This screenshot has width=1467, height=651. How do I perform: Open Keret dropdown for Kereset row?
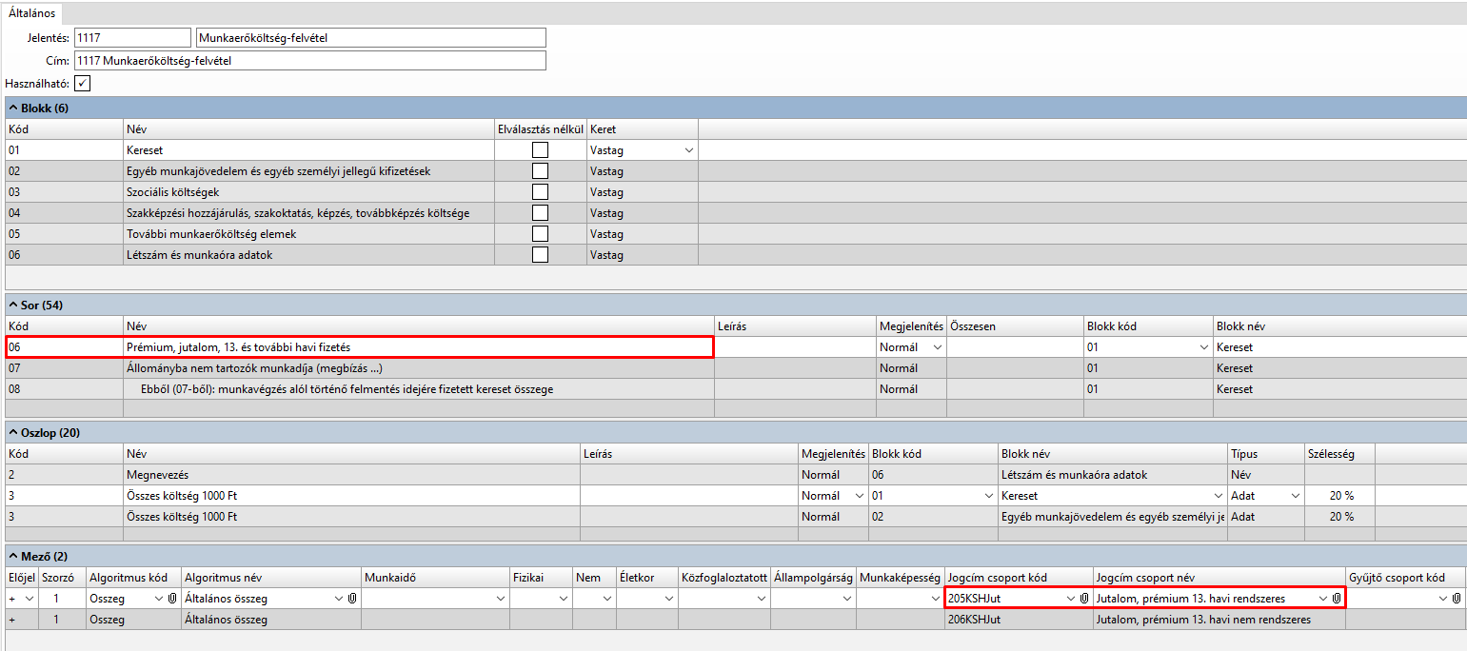coord(688,150)
